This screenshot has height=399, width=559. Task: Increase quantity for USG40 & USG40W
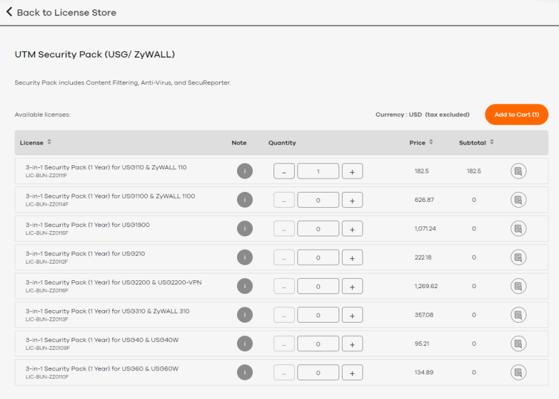(x=353, y=344)
